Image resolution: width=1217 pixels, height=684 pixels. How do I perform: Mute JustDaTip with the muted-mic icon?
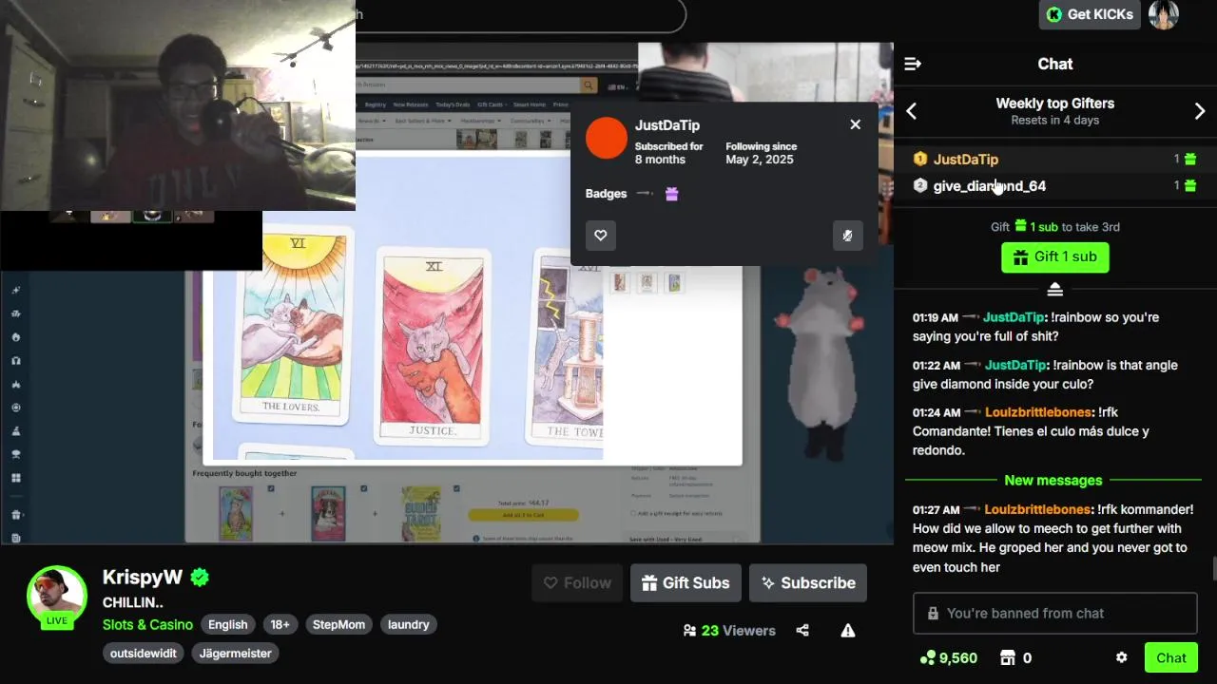[x=848, y=236]
